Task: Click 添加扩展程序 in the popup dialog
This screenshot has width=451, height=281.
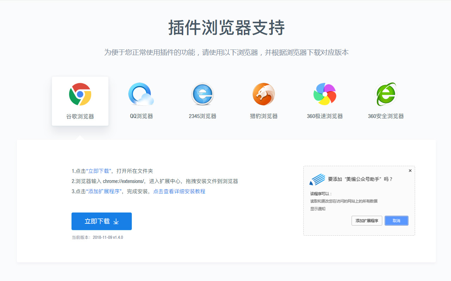Action: tap(366, 221)
